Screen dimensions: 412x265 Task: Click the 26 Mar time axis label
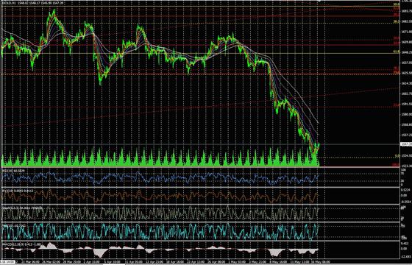[x=51, y=262]
